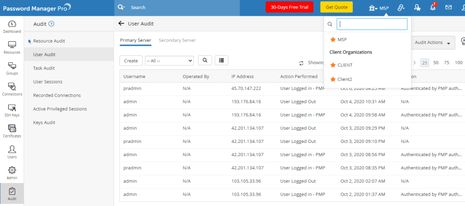
Task: Select Task Audit in the left menu
Action: click(x=44, y=68)
